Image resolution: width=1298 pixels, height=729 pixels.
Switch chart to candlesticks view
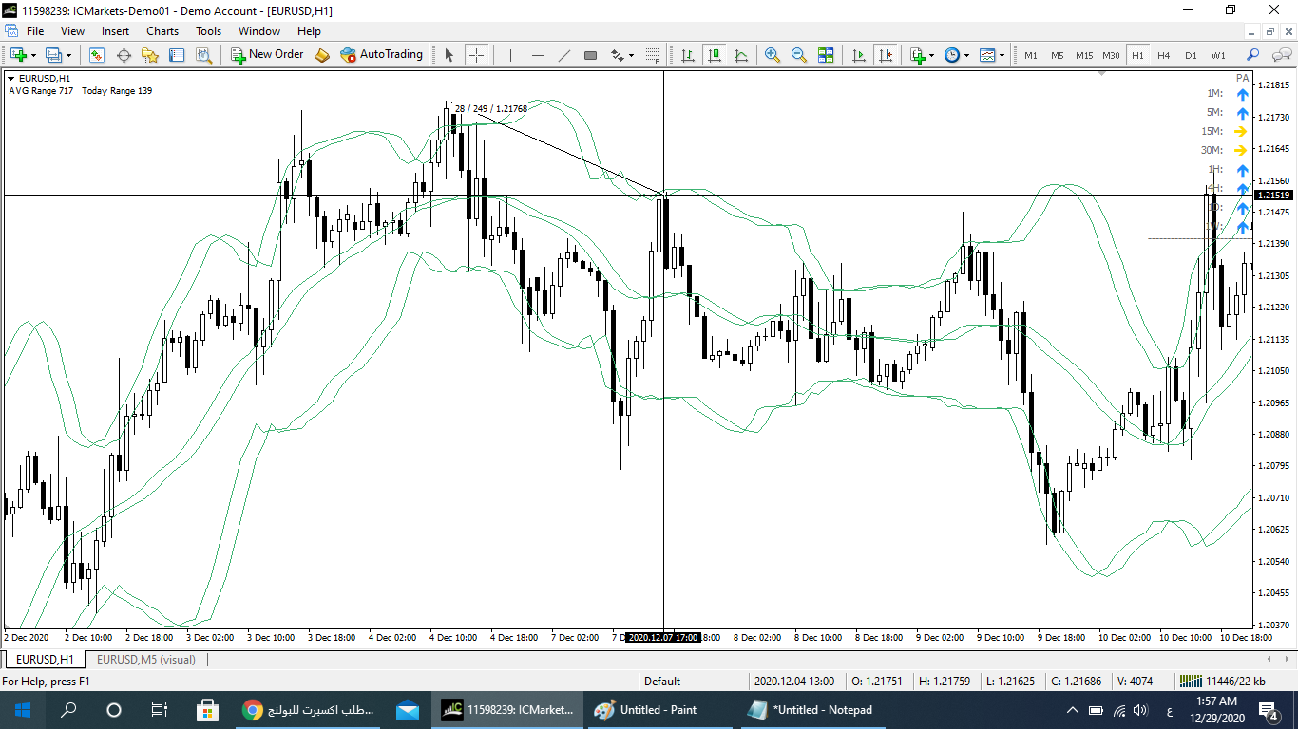[x=714, y=55]
